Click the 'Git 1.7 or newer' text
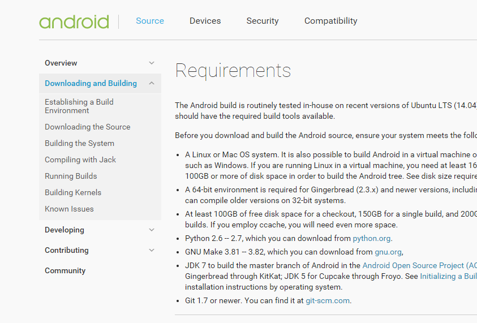This screenshot has width=477, height=323. click(x=213, y=301)
